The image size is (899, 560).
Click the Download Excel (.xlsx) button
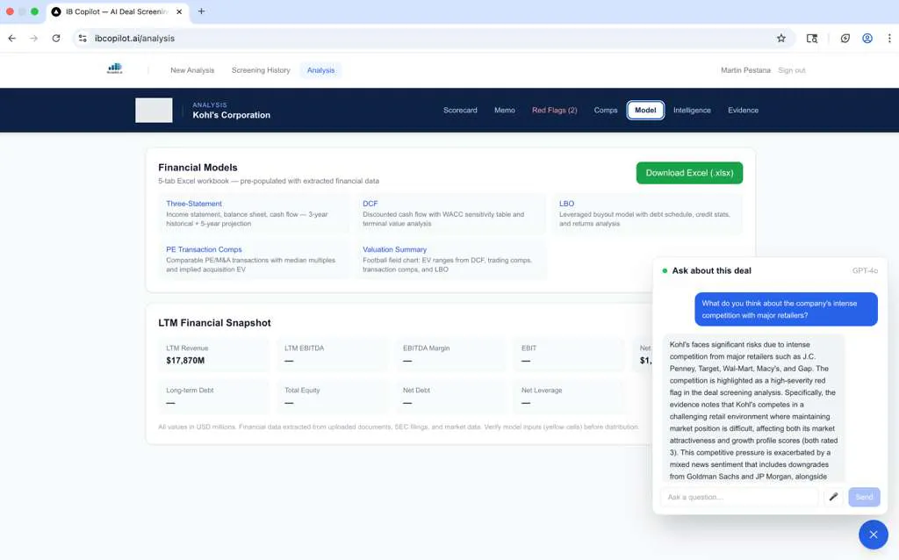[689, 173]
